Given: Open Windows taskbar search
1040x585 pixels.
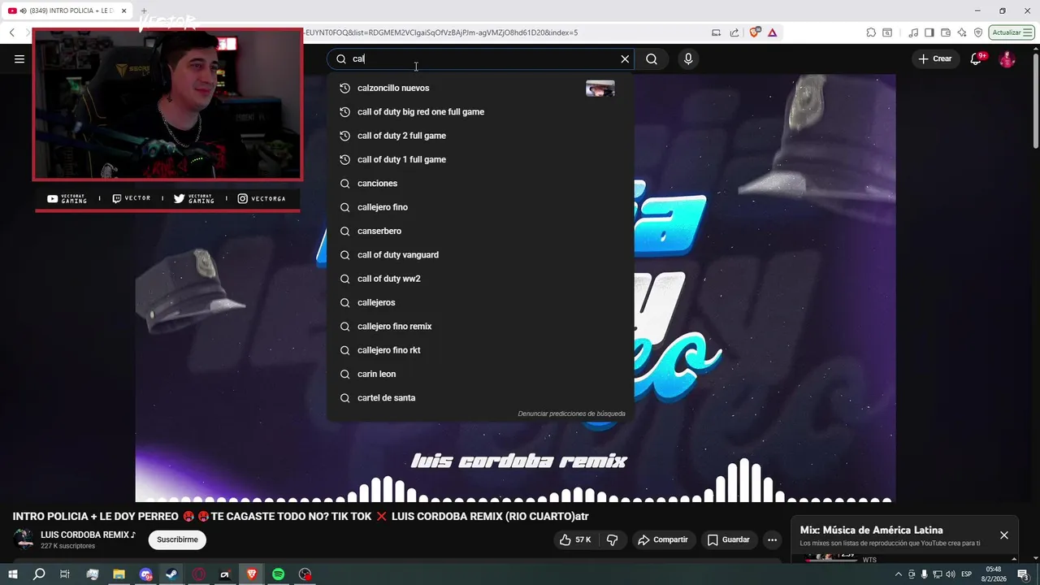Looking at the screenshot, I should (39, 574).
